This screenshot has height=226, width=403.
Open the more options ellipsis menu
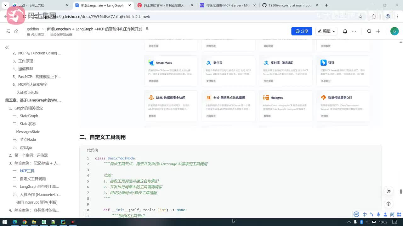click(x=354, y=31)
